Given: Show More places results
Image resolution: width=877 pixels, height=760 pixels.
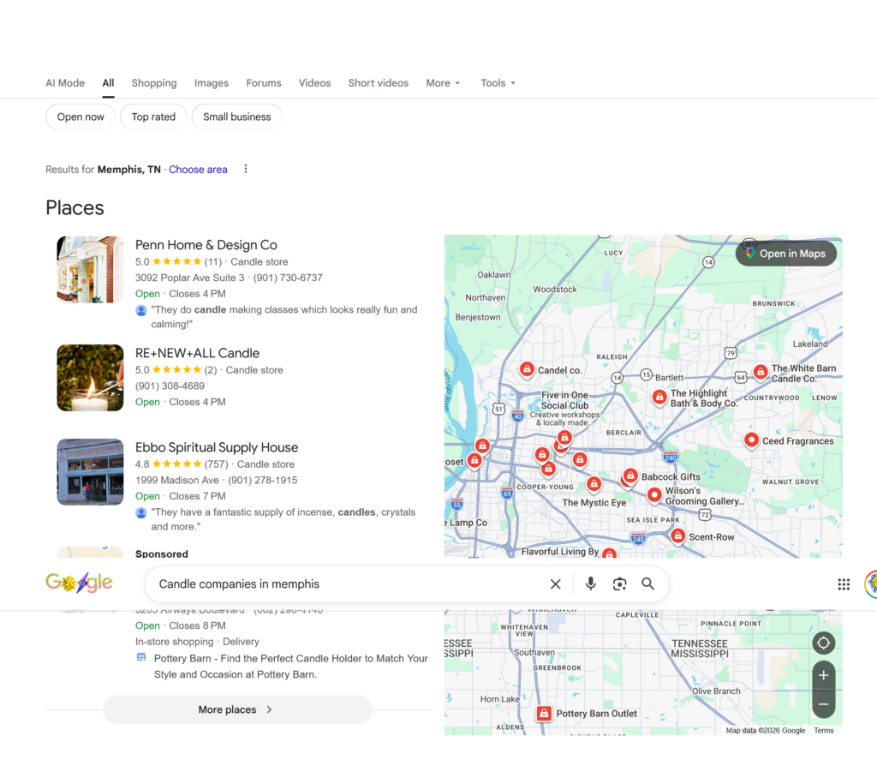Looking at the screenshot, I should [x=237, y=709].
